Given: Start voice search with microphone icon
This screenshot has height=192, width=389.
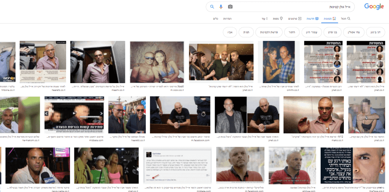Looking at the screenshot, I should pyautogui.click(x=221, y=7).
